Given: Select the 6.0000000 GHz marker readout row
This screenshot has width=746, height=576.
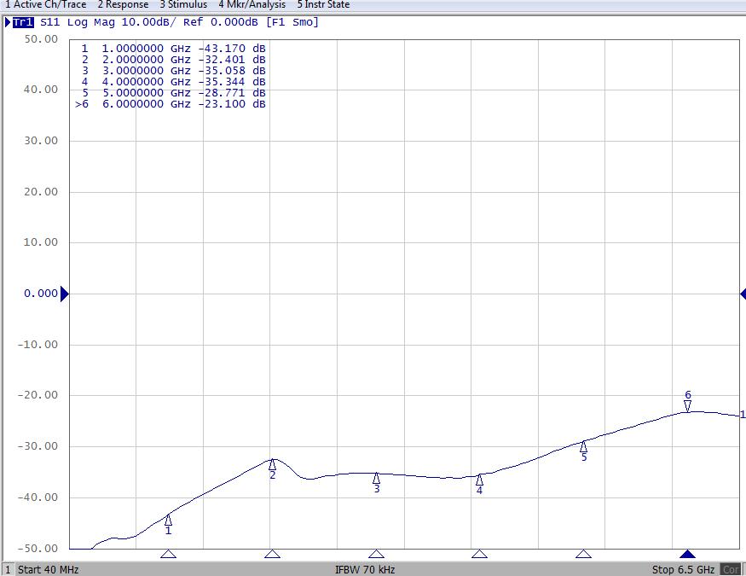Looking at the screenshot, I should 171,104.
